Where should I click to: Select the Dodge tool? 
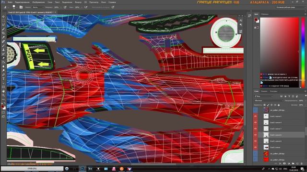(x=3, y=70)
